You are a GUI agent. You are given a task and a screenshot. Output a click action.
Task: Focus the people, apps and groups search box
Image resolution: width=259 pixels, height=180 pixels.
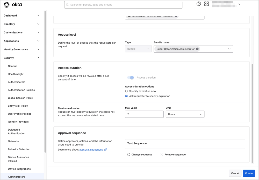click(123, 5)
